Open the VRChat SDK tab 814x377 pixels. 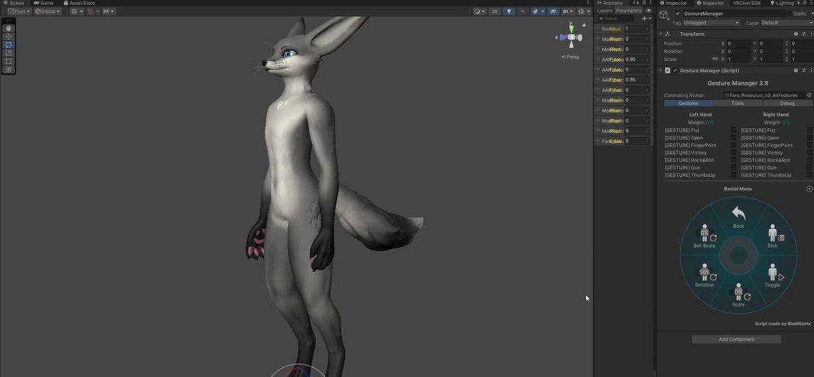[x=748, y=3]
